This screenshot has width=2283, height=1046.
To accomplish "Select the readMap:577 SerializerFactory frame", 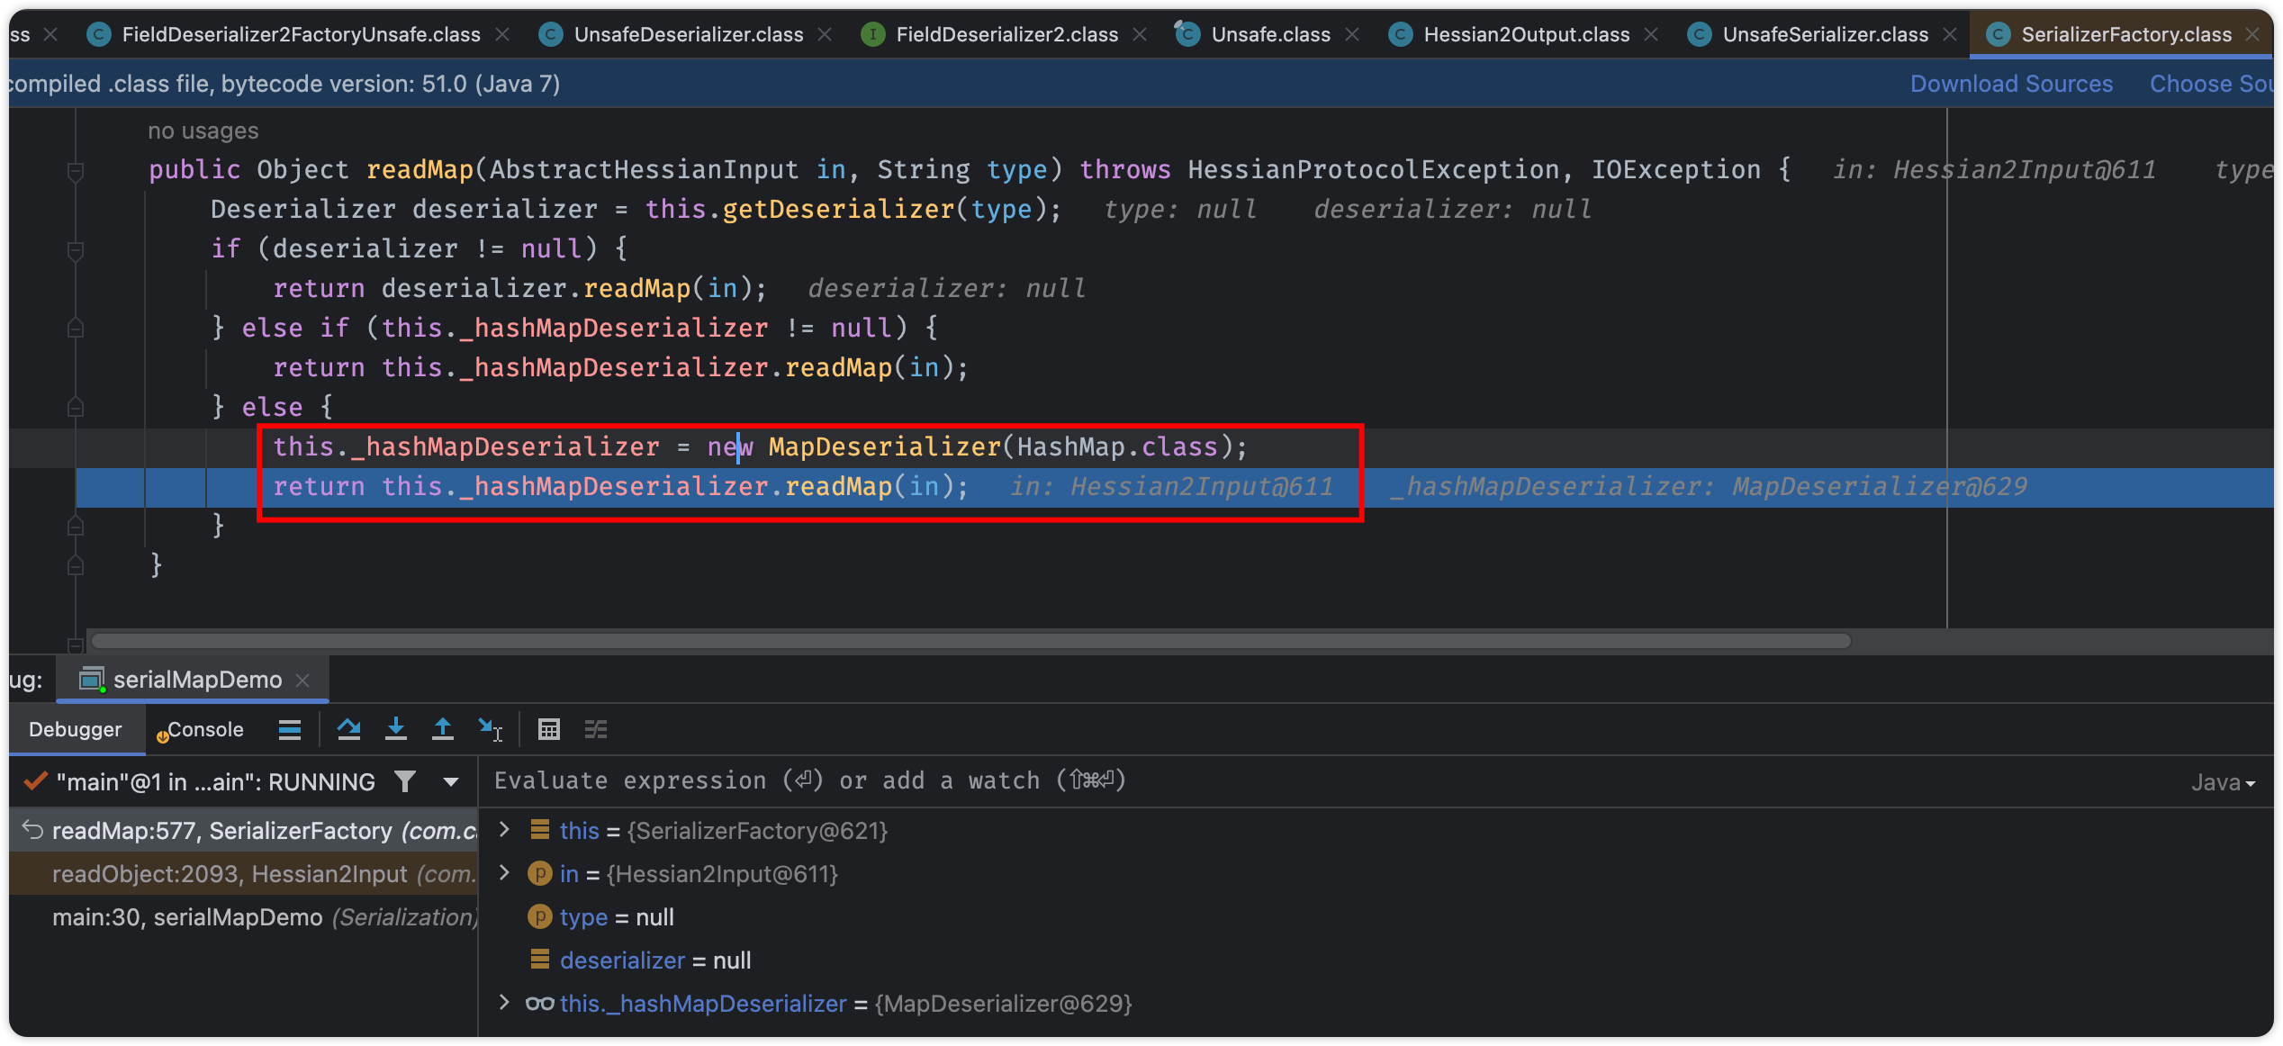I will point(243,830).
